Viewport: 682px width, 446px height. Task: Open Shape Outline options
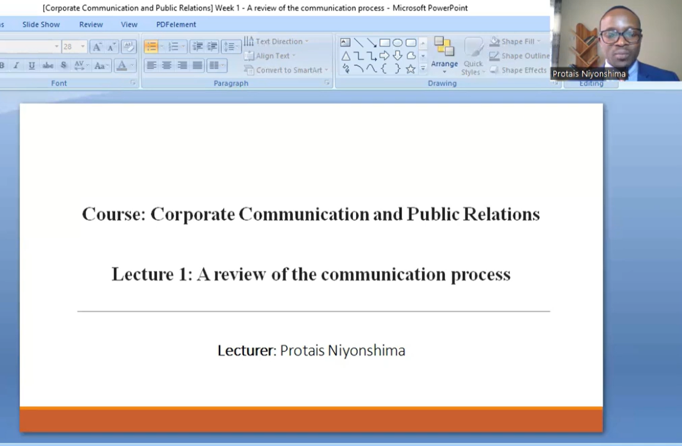[x=520, y=56]
